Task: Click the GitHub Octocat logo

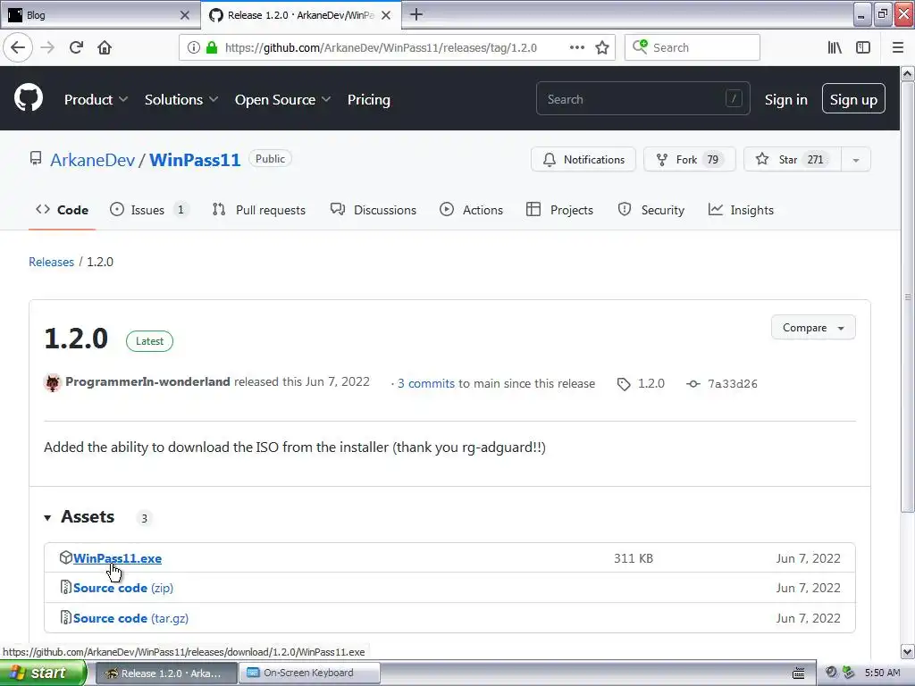Action: tap(29, 97)
